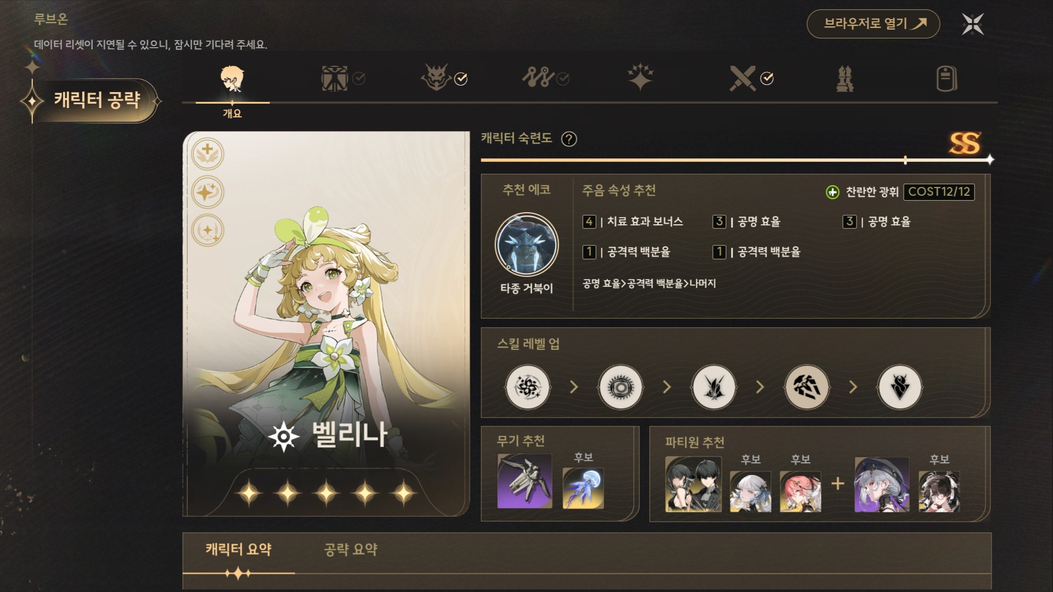
Task: Select the crossed-swords tab icon
Action: (x=742, y=78)
